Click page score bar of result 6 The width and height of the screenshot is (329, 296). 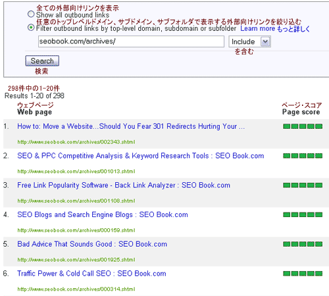[303, 273]
